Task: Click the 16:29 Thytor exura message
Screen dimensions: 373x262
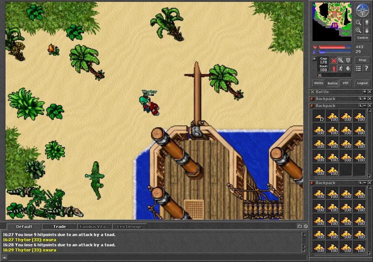Action: 30,250
